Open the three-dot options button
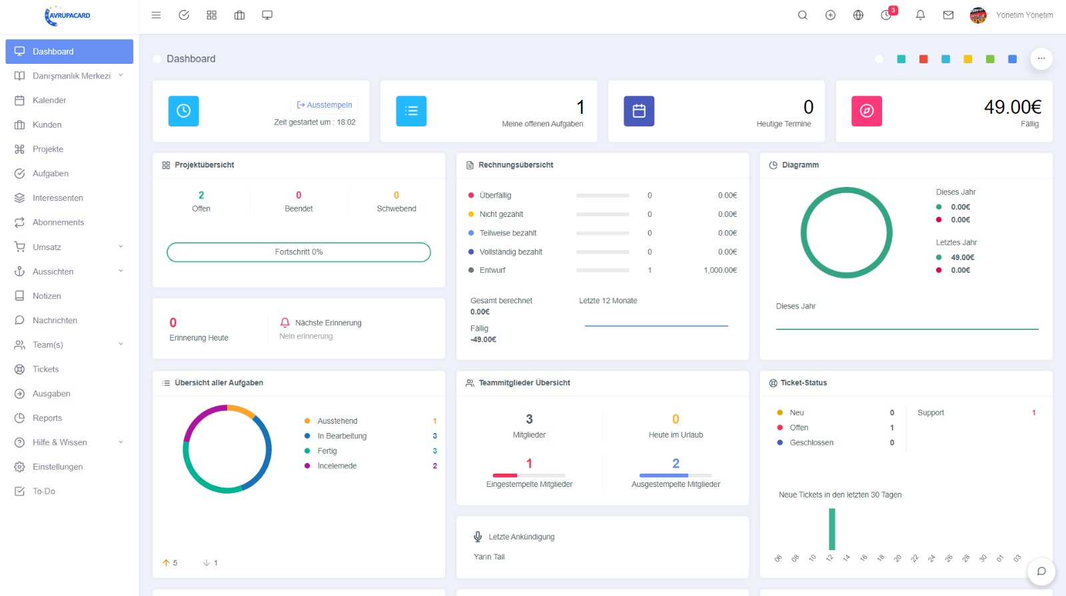The width and height of the screenshot is (1066, 596). coord(1041,59)
